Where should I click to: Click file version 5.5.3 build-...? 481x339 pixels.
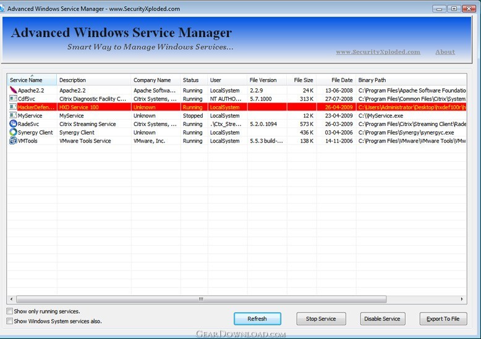pos(266,141)
